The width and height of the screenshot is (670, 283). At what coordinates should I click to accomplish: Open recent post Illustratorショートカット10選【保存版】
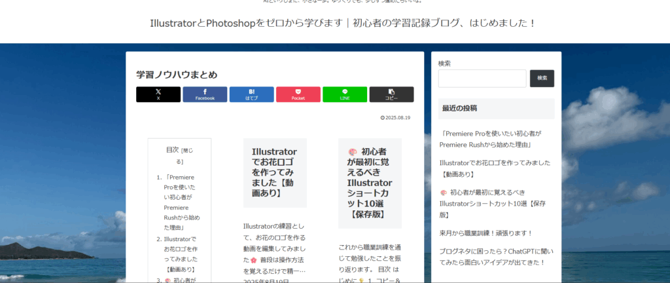tap(493, 204)
